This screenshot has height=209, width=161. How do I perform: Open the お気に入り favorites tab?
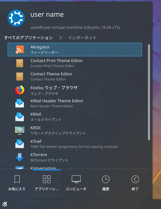point(17,183)
